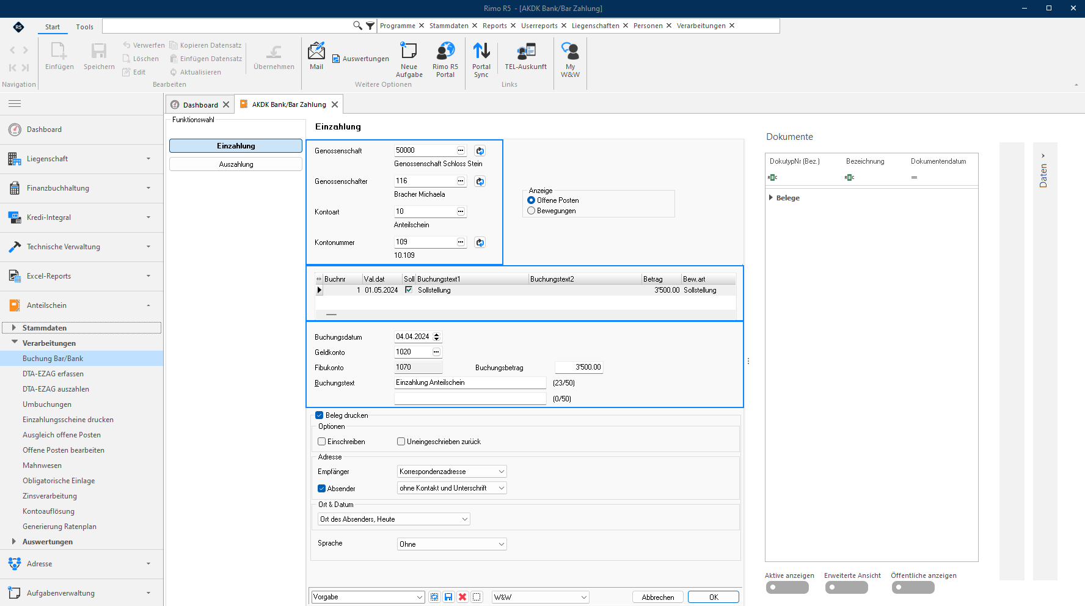Click the search magnifier icon
Viewport: 1085px width, 606px height.
point(357,26)
